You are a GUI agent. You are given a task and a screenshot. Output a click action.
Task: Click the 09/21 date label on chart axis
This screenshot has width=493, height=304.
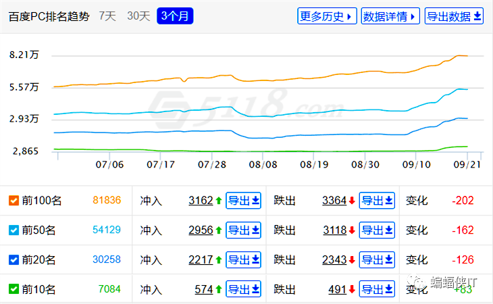467,164
